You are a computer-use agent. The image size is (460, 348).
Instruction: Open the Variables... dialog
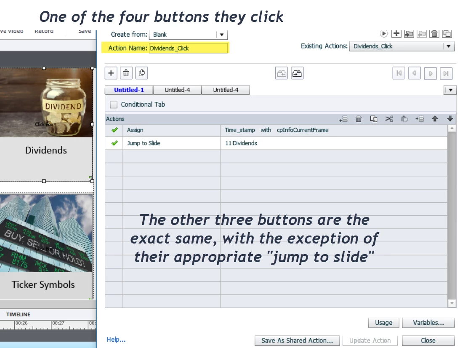pos(428,323)
